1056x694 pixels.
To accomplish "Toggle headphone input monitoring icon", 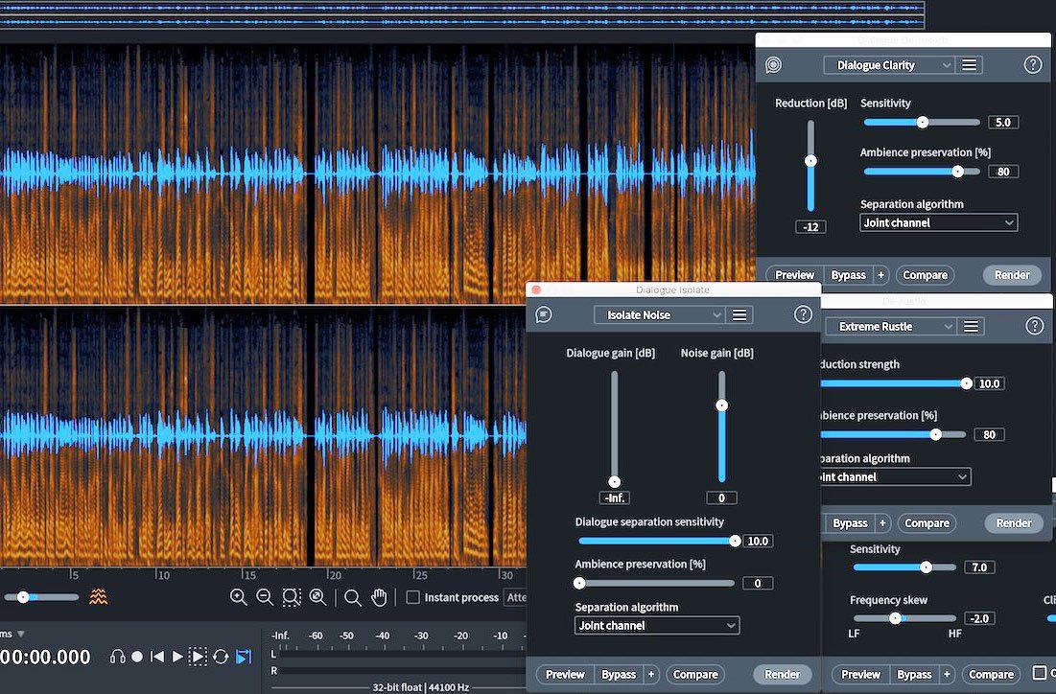I will point(118,657).
